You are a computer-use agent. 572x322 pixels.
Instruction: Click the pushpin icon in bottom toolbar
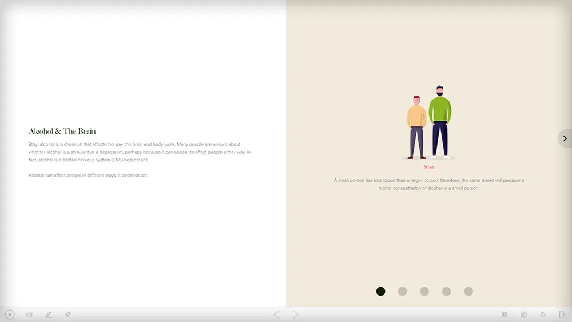68,314
